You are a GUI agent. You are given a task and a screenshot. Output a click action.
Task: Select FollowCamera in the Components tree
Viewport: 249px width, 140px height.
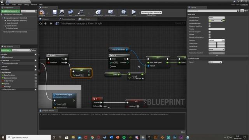[x=13, y=28]
